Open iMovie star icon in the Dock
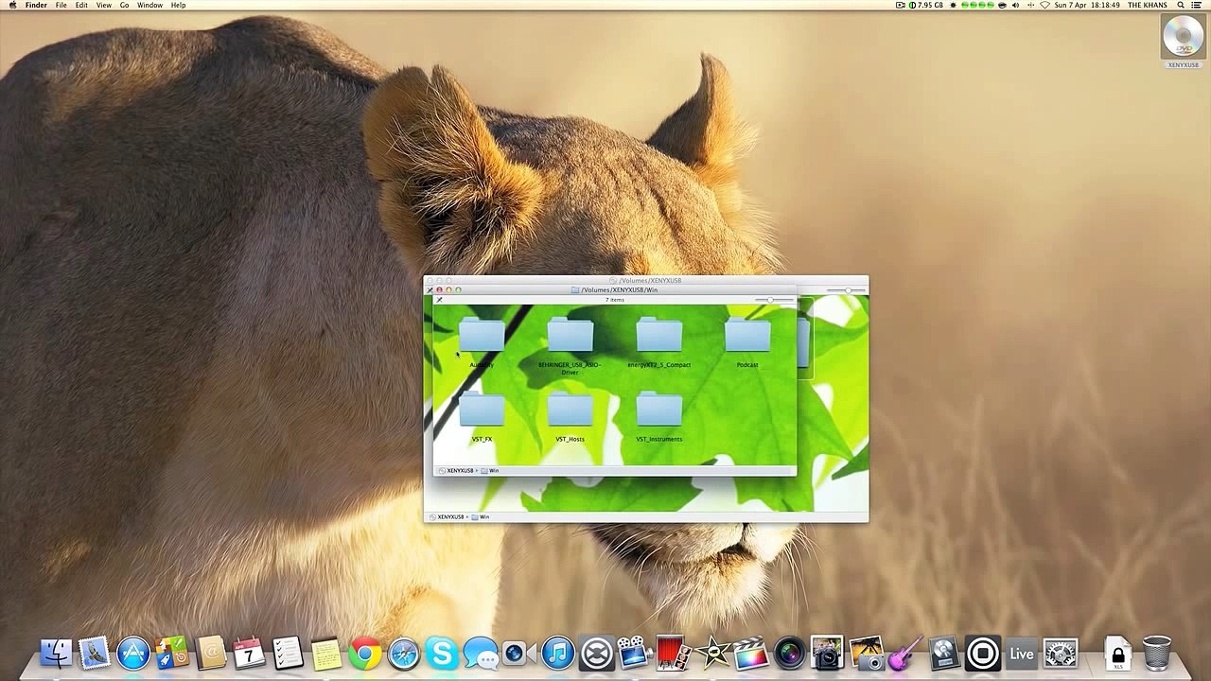 point(712,653)
